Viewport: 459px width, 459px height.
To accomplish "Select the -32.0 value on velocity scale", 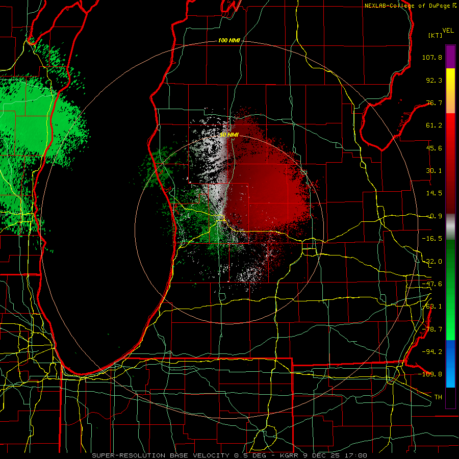I will pyautogui.click(x=432, y=262).
